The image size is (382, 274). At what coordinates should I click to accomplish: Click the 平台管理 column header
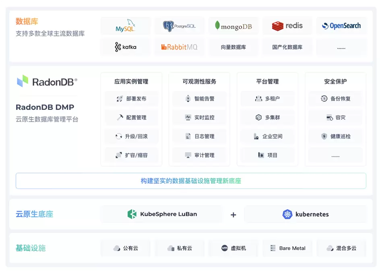pos(267,81)
